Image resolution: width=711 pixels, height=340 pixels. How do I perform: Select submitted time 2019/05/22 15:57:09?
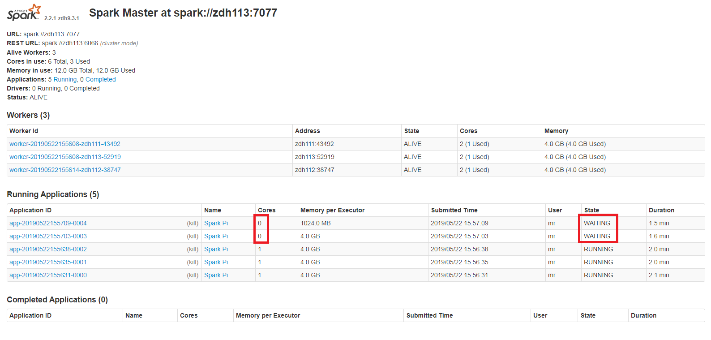click(x=459, y=223)
